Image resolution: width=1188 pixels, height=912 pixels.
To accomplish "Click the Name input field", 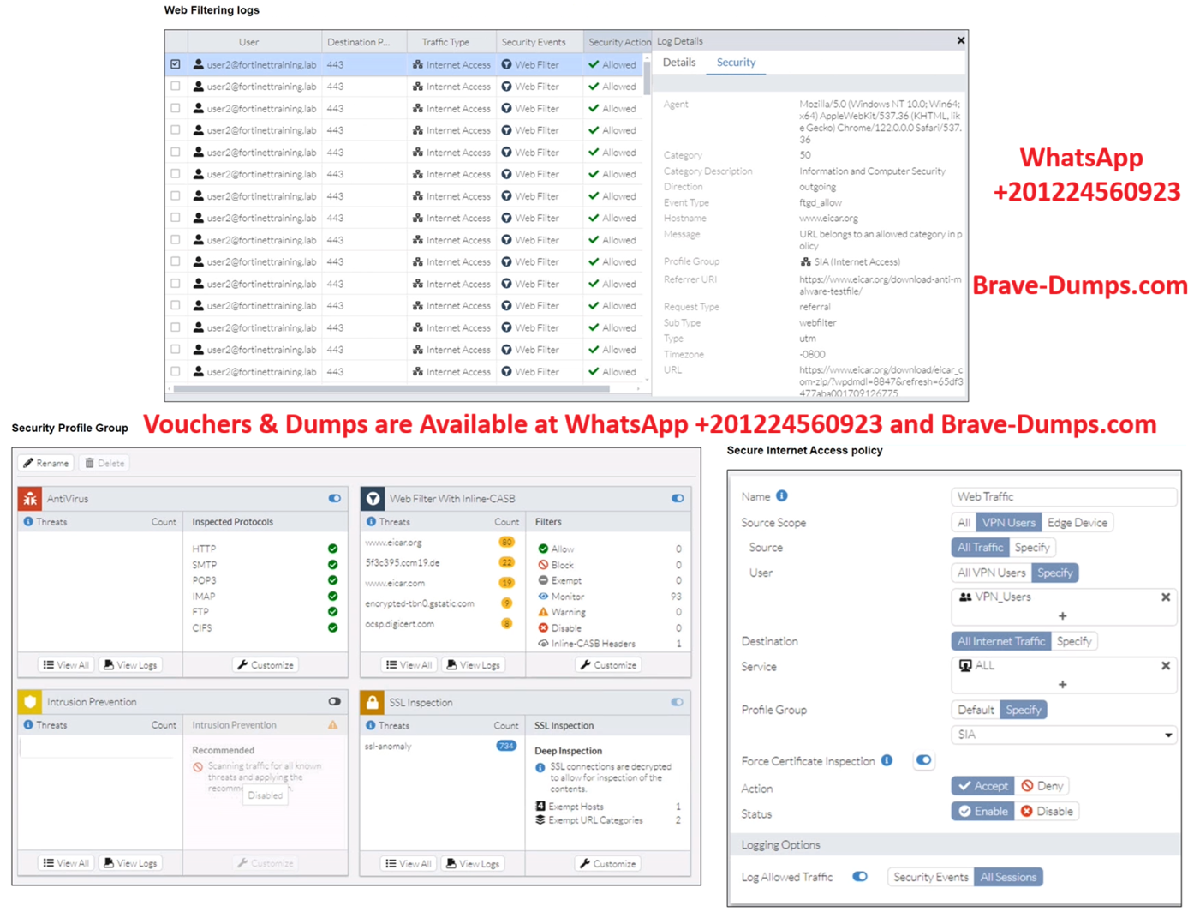I will click(1062, 496).
